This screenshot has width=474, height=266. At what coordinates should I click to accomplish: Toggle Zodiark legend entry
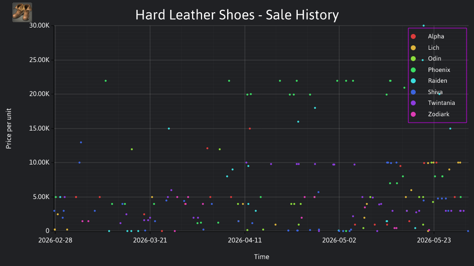coord(430,114)
